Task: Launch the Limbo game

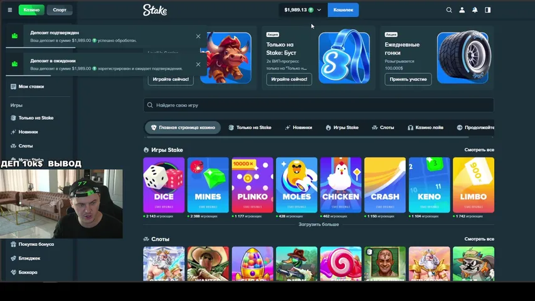Action: (x=474, y=185)
